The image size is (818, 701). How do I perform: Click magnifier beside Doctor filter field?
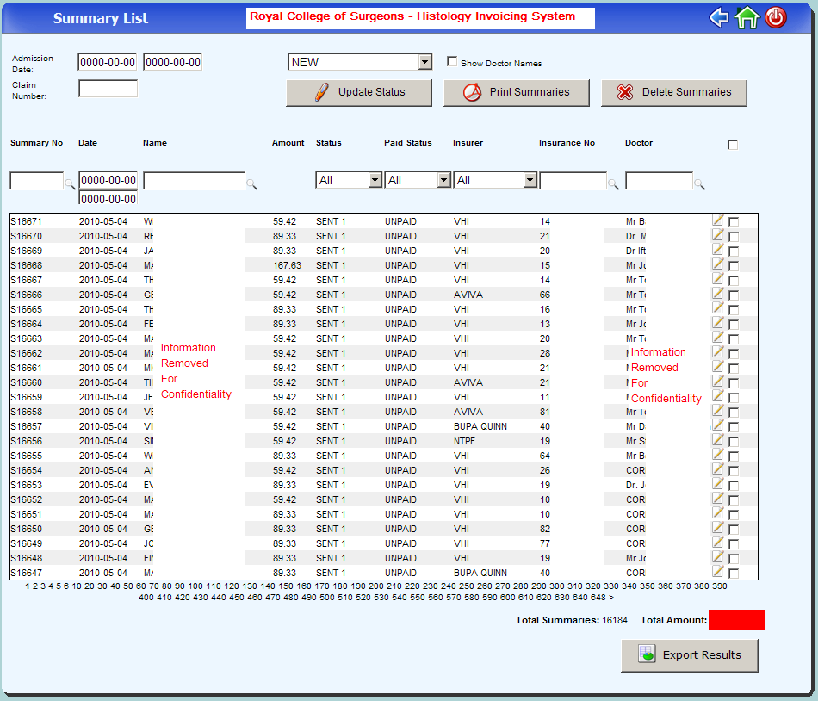[699, 183]
